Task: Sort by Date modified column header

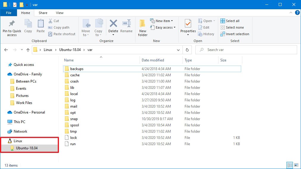Action: click(153, 60)
